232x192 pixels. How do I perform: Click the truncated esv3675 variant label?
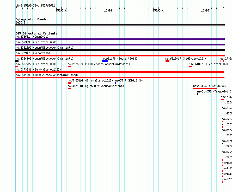[x=227, y=141]
